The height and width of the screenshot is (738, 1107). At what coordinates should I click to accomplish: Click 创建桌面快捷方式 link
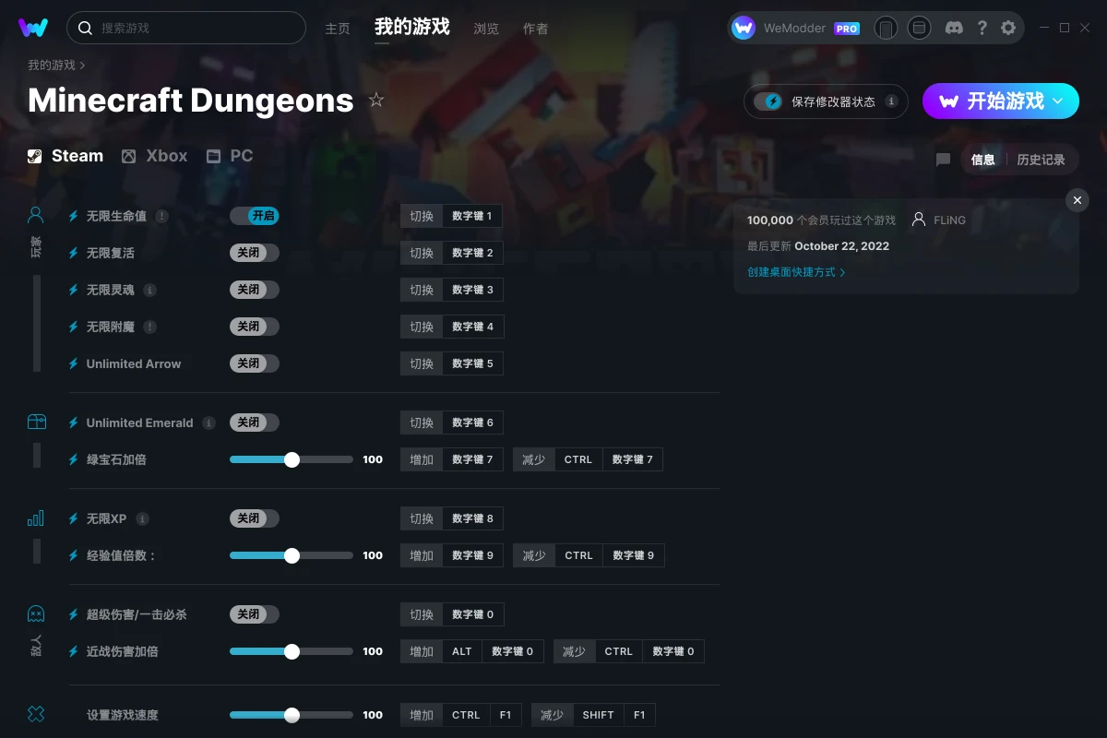pyautogui.click(x=796, y=272)
